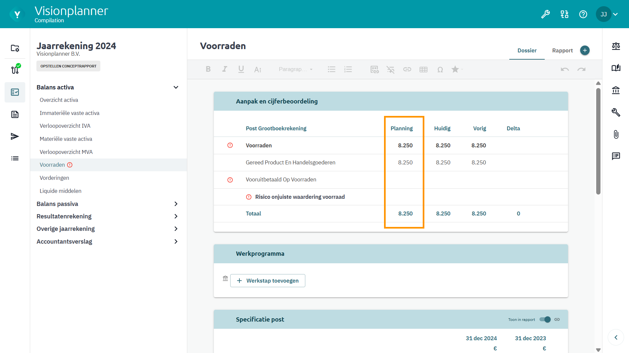629x353 pixels.
Task: Open Liquide middelen in the sidebar
Action: pos(60,191)
